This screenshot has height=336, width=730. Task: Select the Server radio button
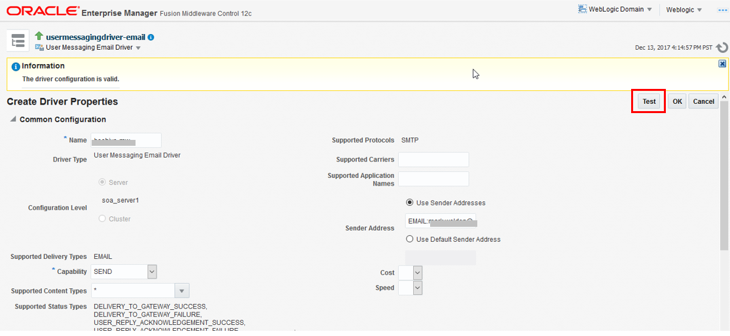click(102, 182)
